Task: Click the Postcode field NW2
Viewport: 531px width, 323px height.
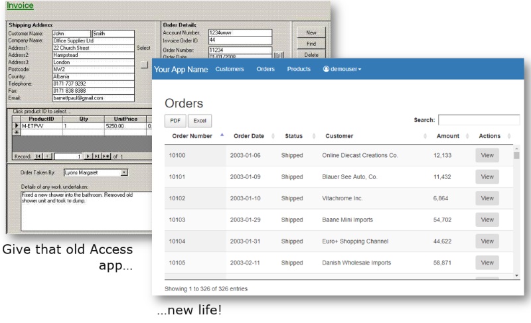Action: pos(94,70)
